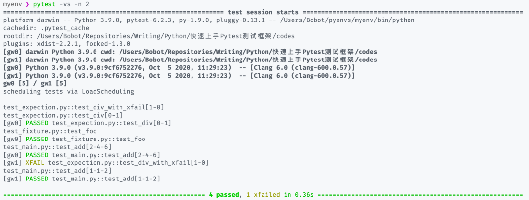Click the green PASSED label for test_add[1-1-2]
Screen dimensions: 529x200
[37, 179]
